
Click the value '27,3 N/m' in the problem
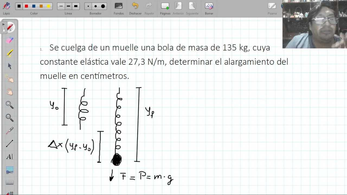(x=146, y=62)
